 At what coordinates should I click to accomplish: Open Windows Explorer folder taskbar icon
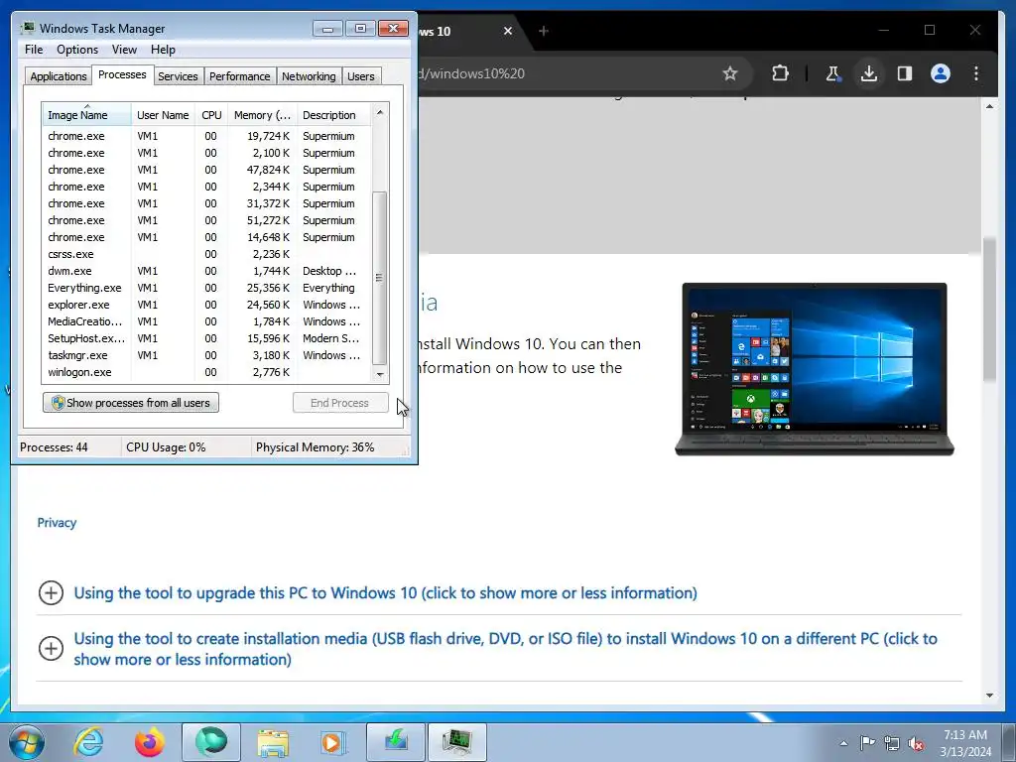tap(273, 742)
